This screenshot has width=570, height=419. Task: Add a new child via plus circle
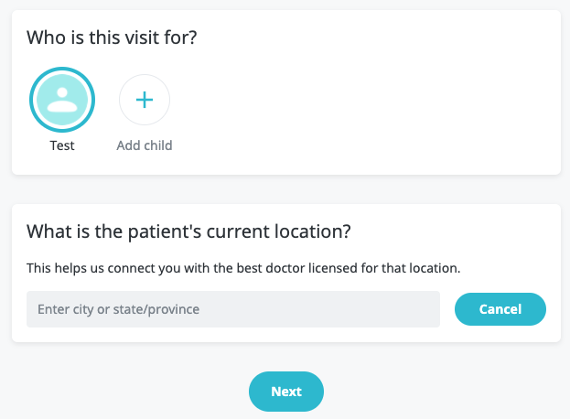pyautogui.click(x=145, y=100)
